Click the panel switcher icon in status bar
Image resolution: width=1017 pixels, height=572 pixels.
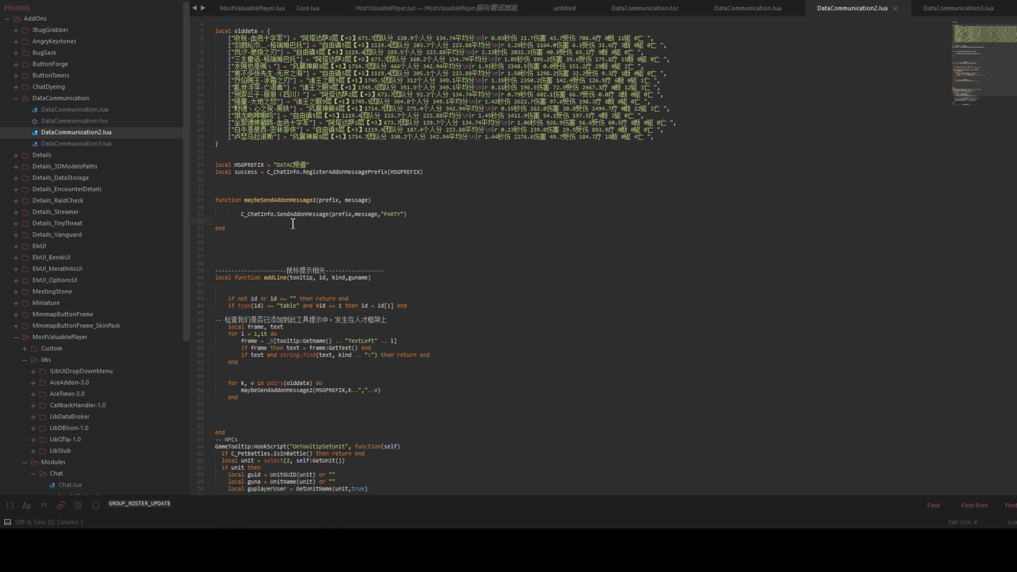tap(7, 522)
